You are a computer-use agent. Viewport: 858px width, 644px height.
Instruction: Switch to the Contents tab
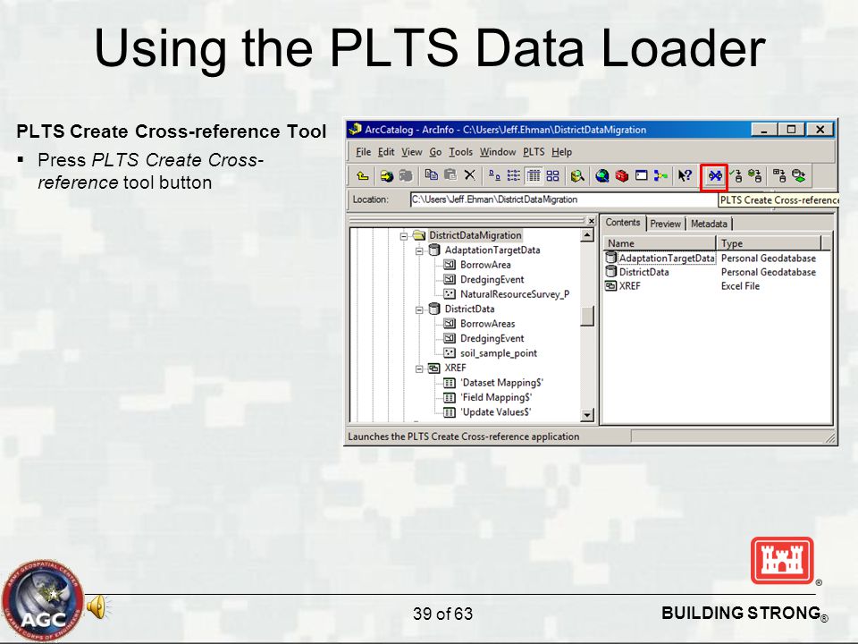[x=623, y=223]
